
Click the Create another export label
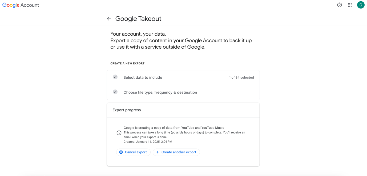(x=179, y=152)
